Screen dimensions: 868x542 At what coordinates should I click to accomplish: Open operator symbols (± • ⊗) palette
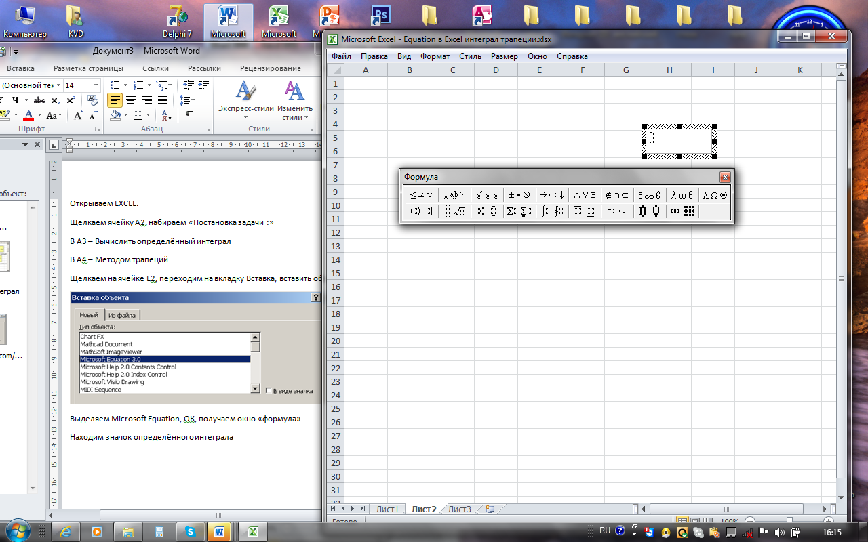(x=519, y=195)
